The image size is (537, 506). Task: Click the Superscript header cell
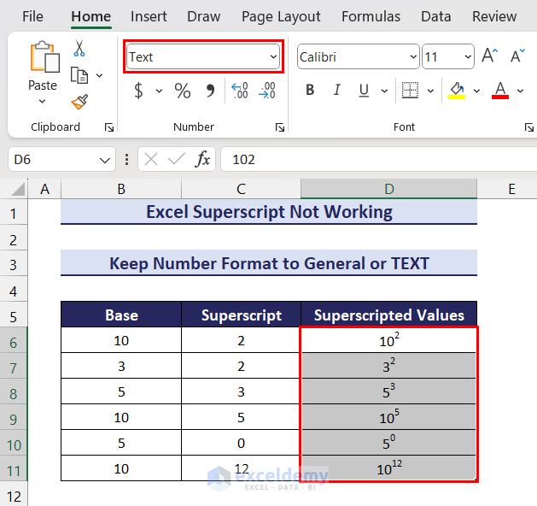(x=241, y=315)
